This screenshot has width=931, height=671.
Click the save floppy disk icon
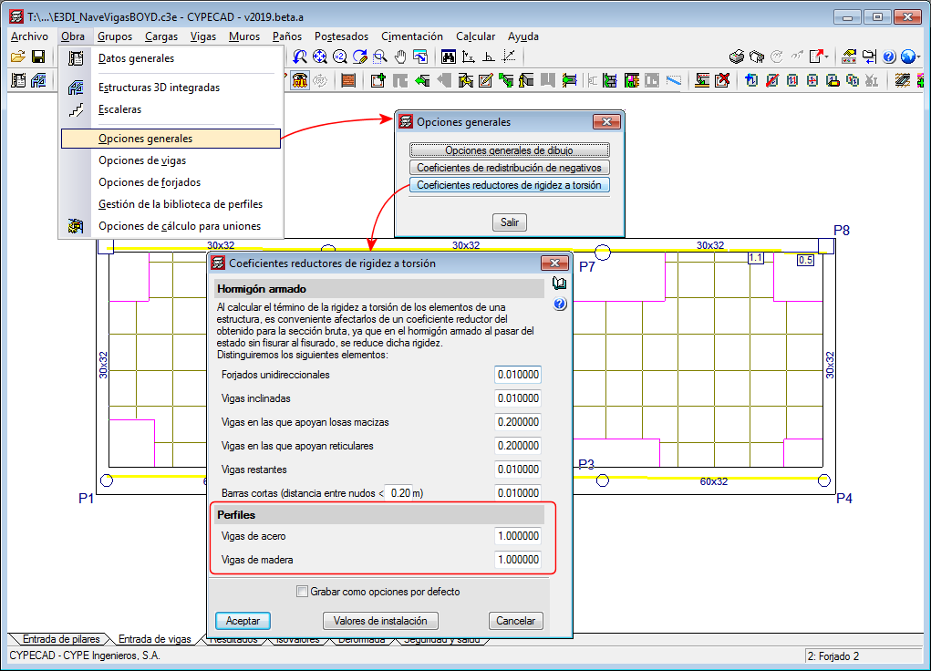point(38,57)
